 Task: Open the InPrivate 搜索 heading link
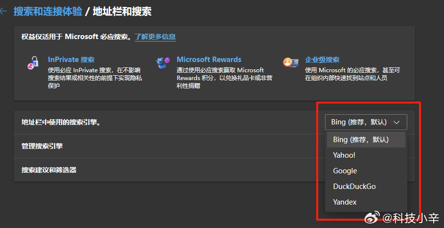tap(71, 60)
